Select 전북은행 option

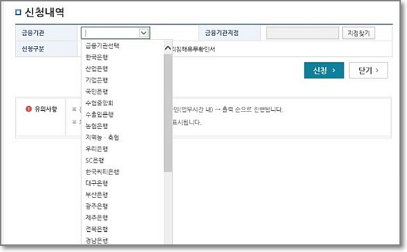point(96,229)
